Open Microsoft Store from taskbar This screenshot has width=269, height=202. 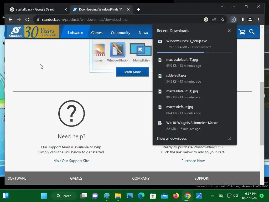coord(153,196)
